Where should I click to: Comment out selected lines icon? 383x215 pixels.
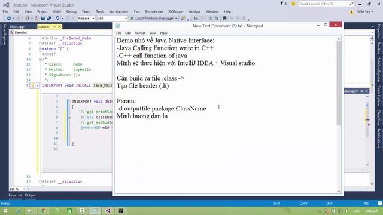pos(211,19)
